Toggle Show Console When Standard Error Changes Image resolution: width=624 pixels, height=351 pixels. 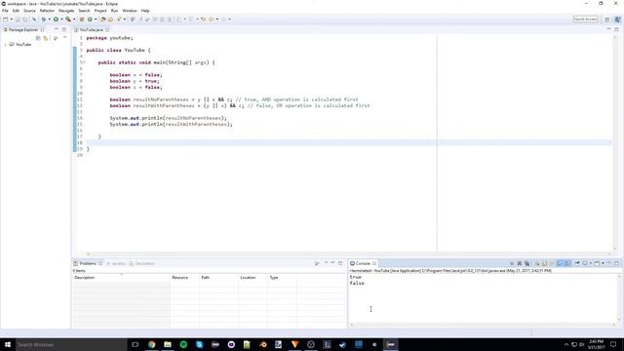point(567,263)
